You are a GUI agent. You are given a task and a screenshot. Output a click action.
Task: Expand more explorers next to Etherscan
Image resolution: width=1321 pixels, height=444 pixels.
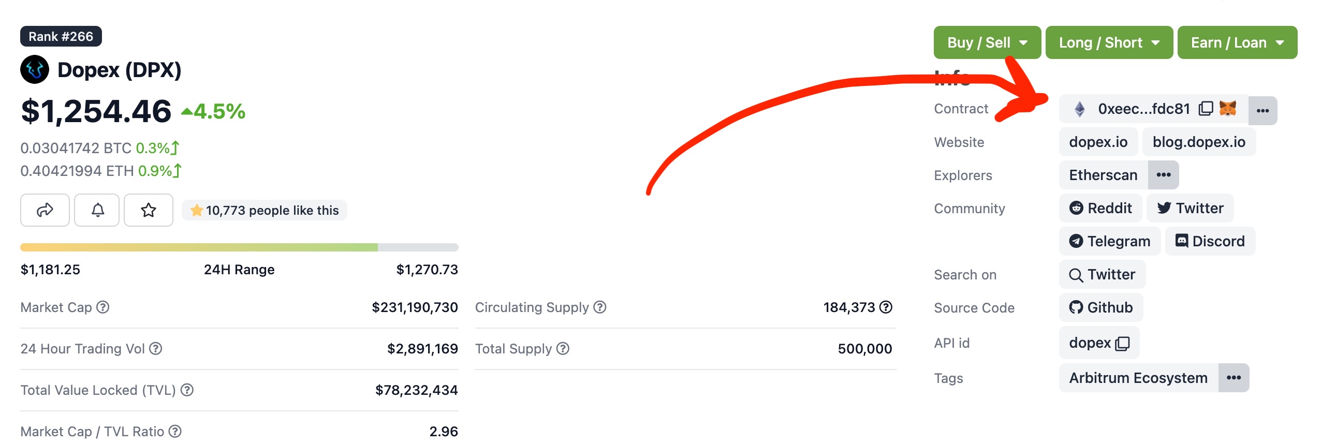1163,175
